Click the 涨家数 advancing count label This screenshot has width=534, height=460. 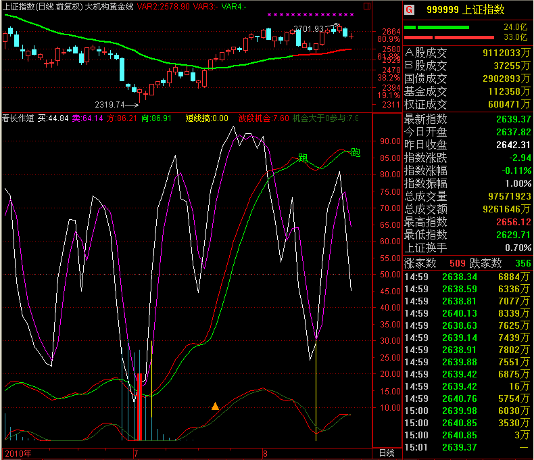point(420,263)
